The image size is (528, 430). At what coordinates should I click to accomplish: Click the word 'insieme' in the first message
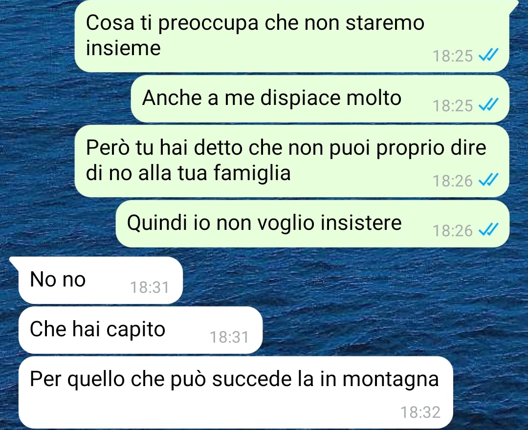[123, 48]
